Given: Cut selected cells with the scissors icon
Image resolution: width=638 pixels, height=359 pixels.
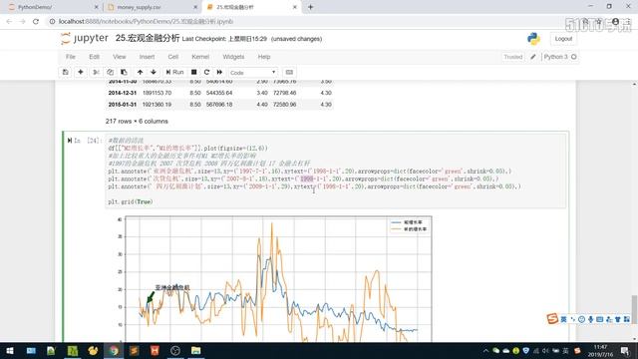Looking at the screenshot, I should (96, 72).
